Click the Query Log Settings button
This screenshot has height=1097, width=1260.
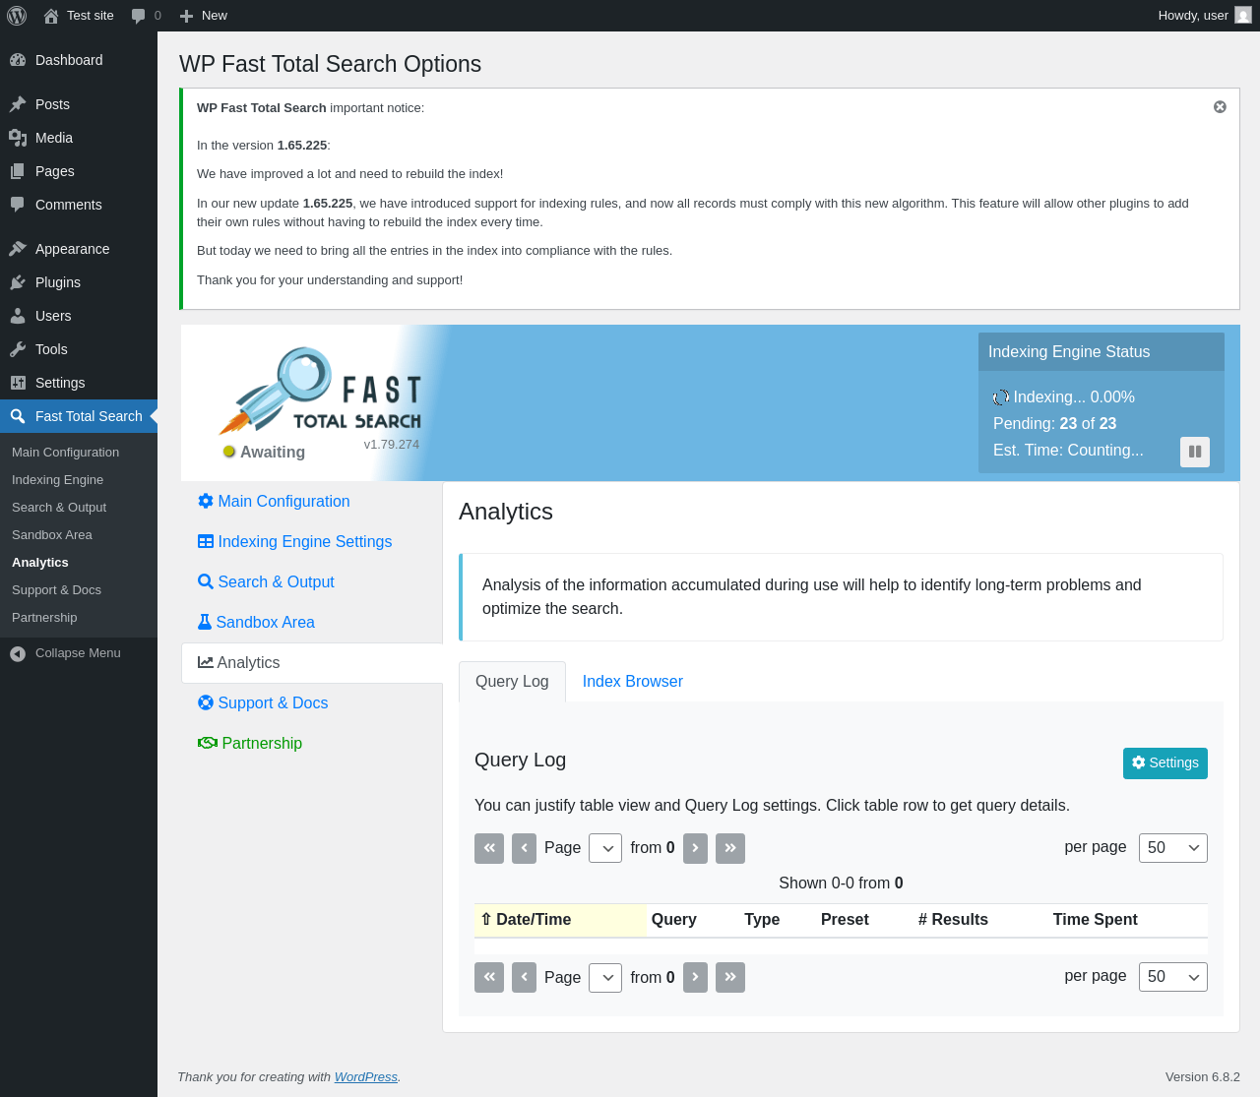click(x=1165, y=763)
